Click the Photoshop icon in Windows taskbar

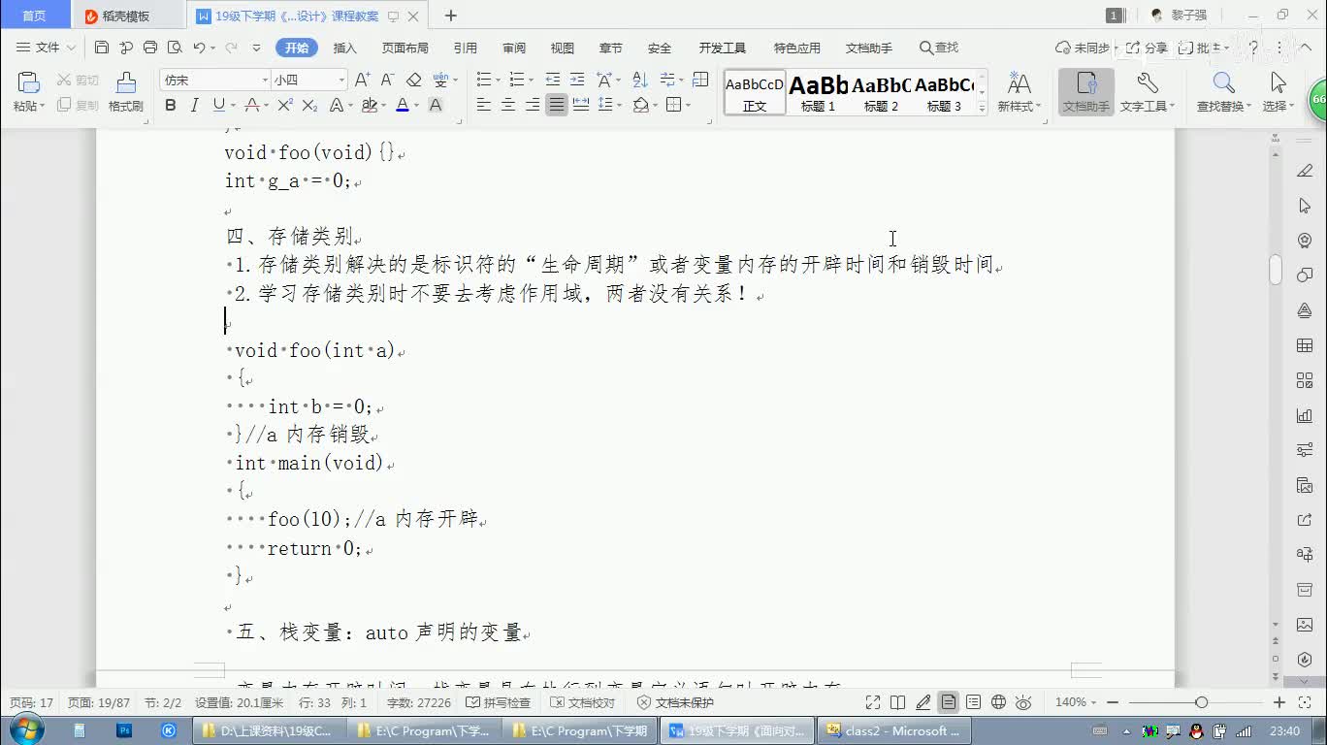tap(124, 730)
